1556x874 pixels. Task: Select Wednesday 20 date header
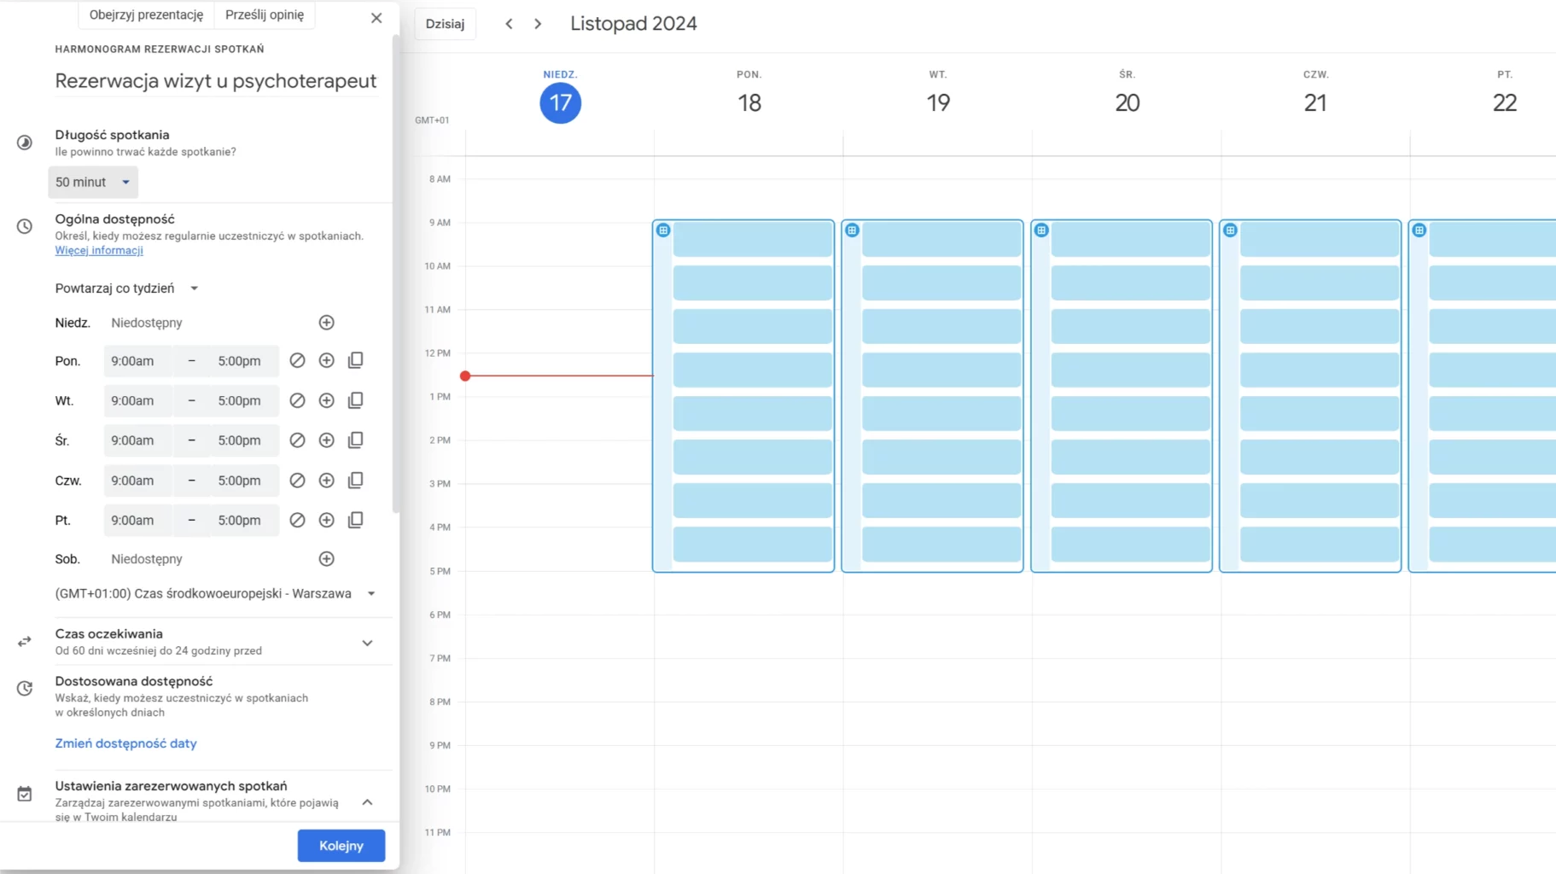click(1128, 102)
